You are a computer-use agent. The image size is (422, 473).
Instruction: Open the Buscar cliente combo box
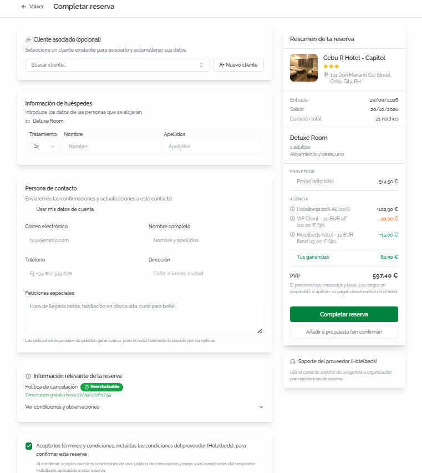coord(118,65)
